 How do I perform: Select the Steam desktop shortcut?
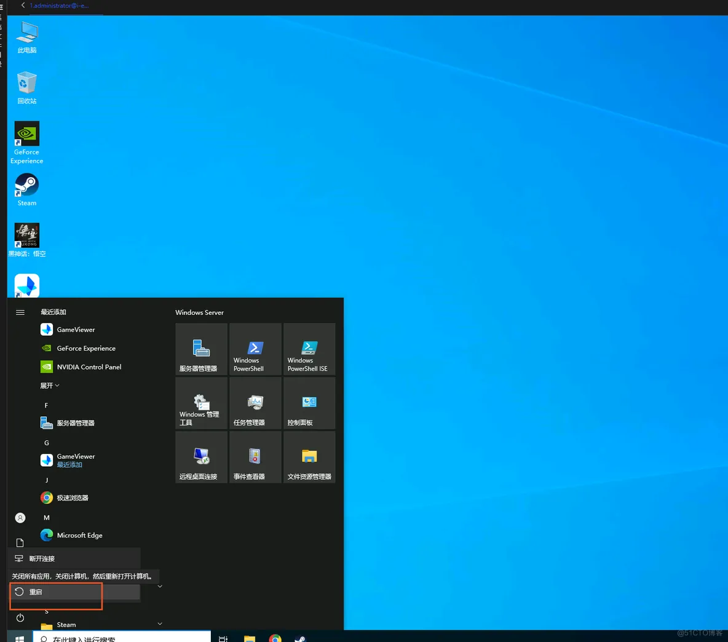[27, 190]
